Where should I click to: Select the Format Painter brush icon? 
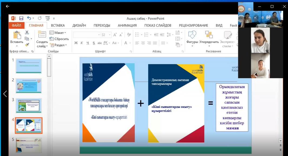[27, 45]
